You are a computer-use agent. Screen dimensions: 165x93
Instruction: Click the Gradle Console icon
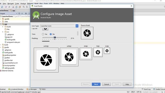click(154, 89)
